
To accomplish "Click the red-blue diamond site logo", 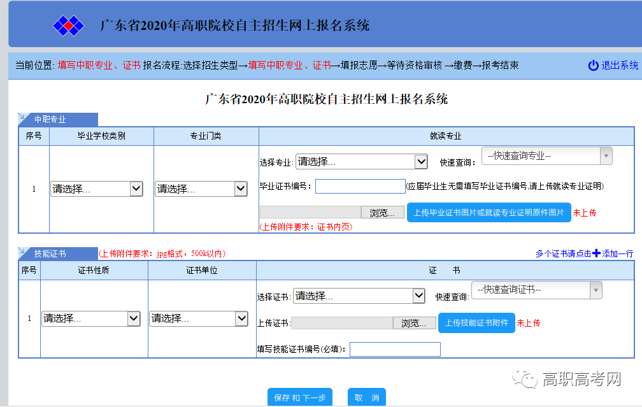I will coord(69,25).
